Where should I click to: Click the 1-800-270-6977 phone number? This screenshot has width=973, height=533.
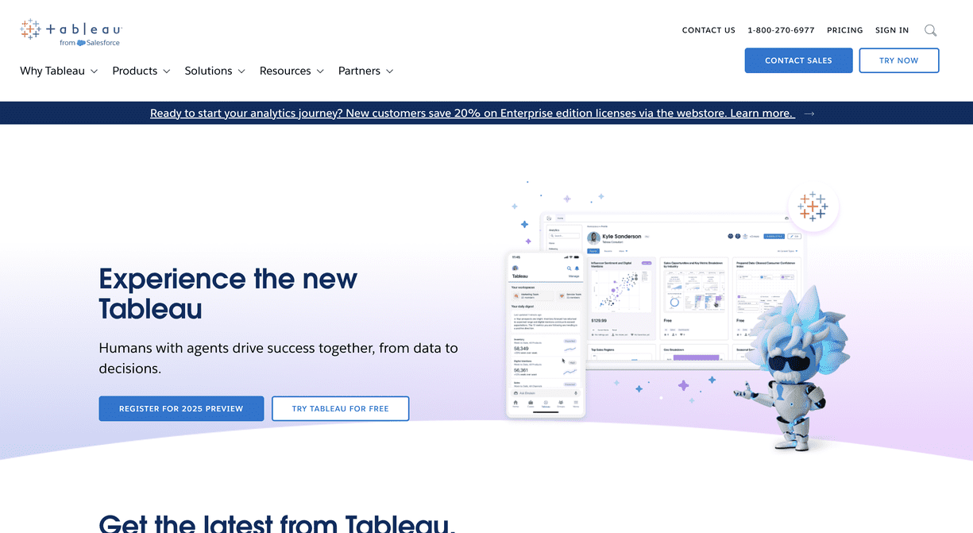[x=781, y=30]
